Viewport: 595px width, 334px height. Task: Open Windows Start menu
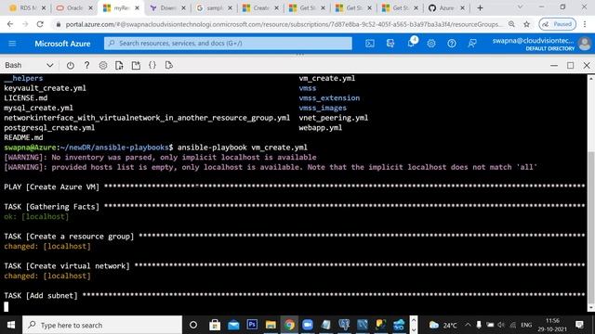tap(11, 325)
